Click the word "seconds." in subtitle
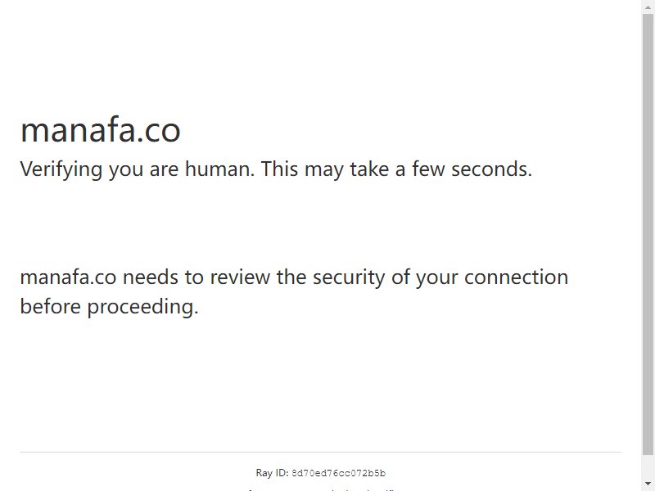655x491 pixels. tap(492, 169)
